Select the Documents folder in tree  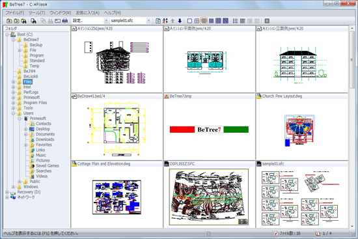(x=45, y=134)
